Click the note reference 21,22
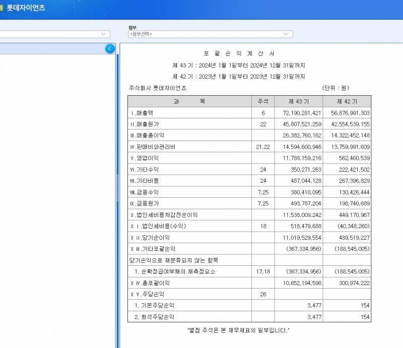This screenshot has height=348, width=403. point(263,147)
